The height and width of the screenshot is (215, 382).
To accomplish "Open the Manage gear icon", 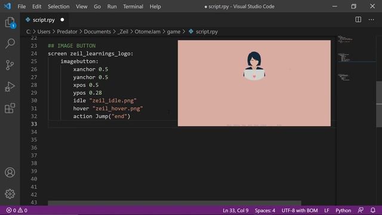I will pos(10,193).
